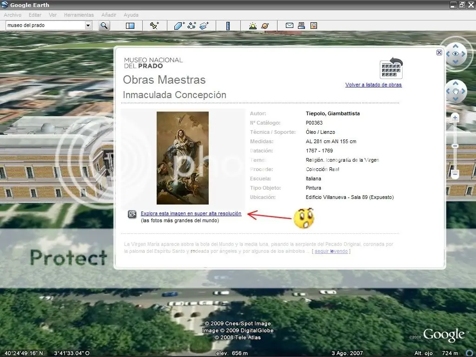Rotate view right with look joystick arrow
Image resolution: width=476 pixels, height=357 pixels.
463,54
